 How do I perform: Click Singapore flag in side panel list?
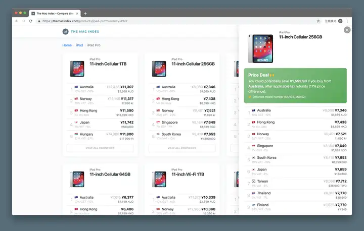pos(253,146)
